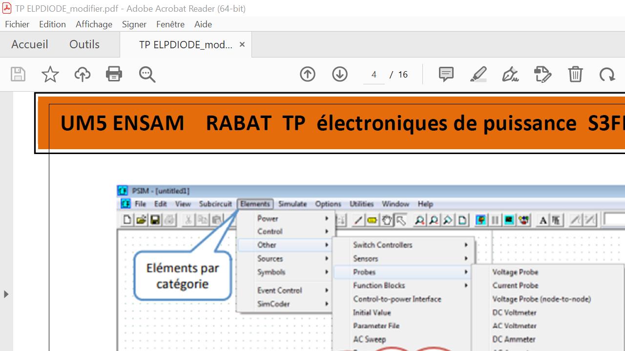Viewport: 625px width, 351px height.
Task: Print the document with printer icon
Action: (x=114, y=74)
